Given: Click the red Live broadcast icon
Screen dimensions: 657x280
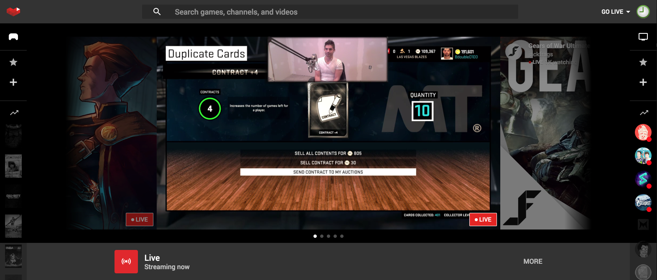Looking at the screenshot, I should click(126, 262).
